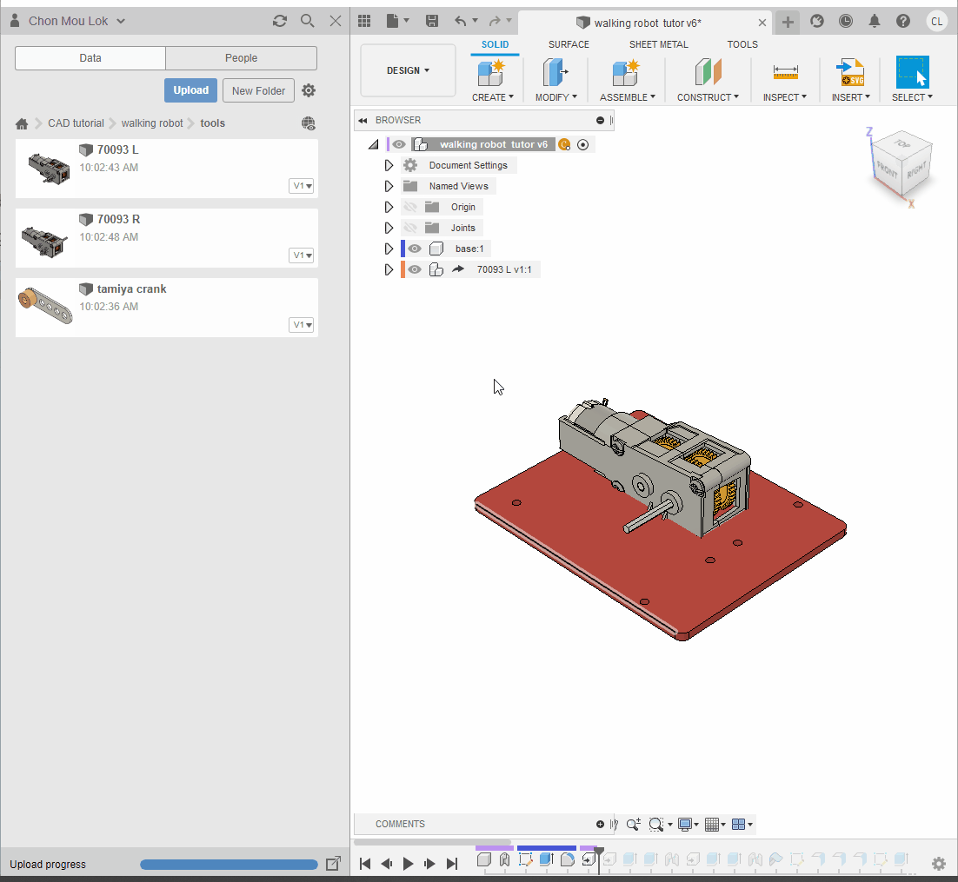The width and height of the screenshot is (958, 882).
Task: Switch to the People tab
Action: (241, 58)
